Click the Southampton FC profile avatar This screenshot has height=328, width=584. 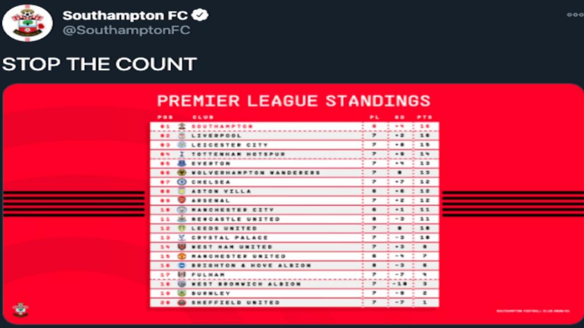[x=27, y=22]
